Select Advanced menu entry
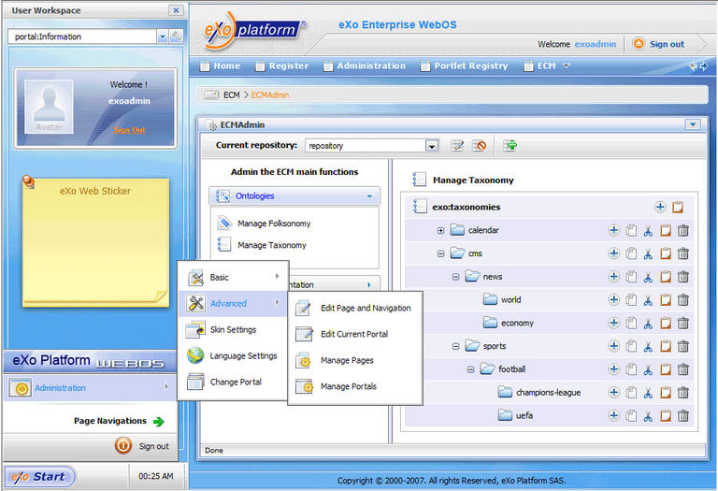Screen dimensions: 718x491 [x=234, y=303]
